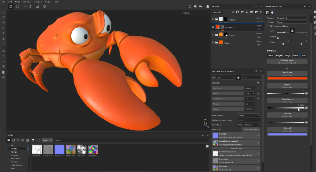Click the Select id map button
The image size is (316, 172).
236,148
